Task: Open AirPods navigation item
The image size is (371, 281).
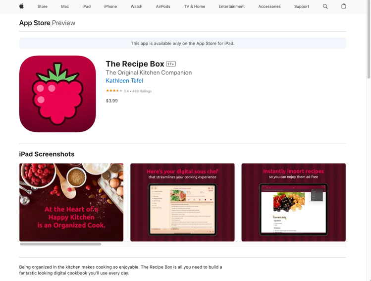Action: tap(163, 6)
